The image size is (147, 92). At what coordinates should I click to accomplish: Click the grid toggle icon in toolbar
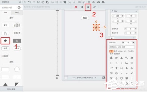(89, 2)
